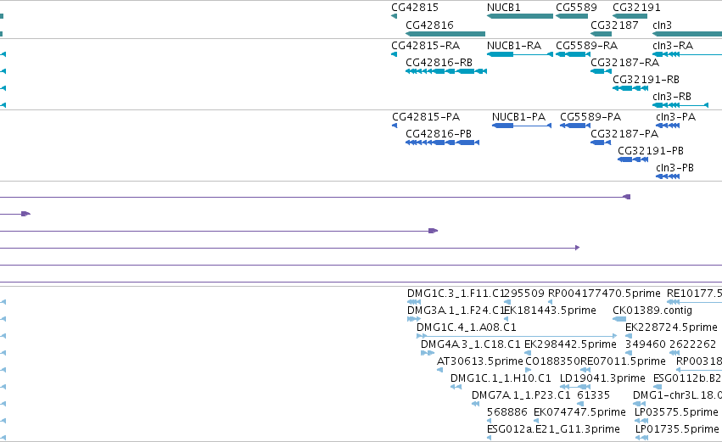722x442 pixels.
Task: Click EST CK01389.contig
Action: click(x=652, y=310)
